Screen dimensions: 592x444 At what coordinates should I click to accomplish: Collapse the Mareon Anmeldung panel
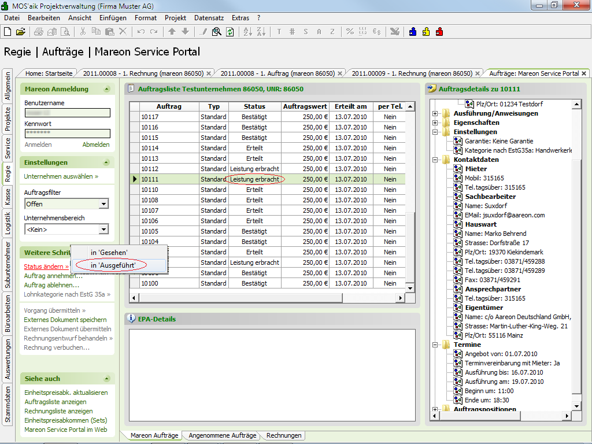click(107, 89)
